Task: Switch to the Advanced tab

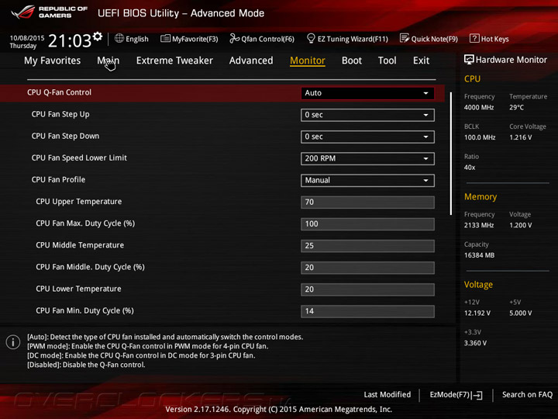Action: (251, 61)
